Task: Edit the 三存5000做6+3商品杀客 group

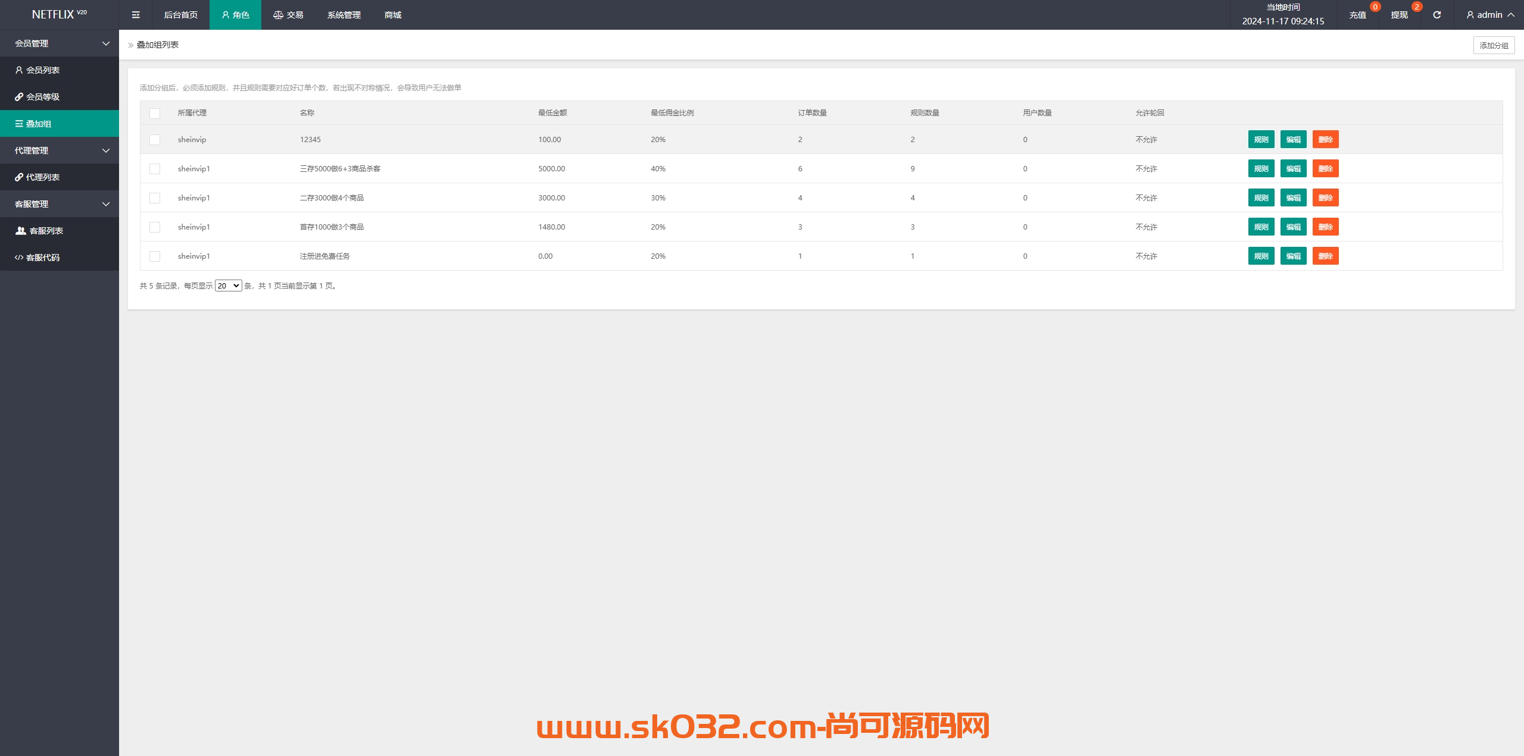Action: tap(1293, 169)
